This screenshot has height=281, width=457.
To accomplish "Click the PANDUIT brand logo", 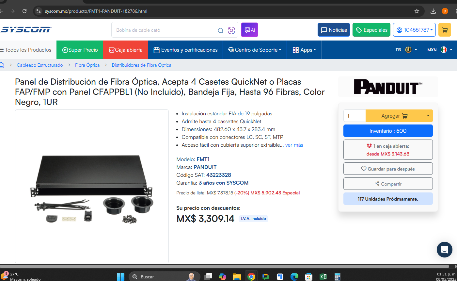I will point(388,87).
